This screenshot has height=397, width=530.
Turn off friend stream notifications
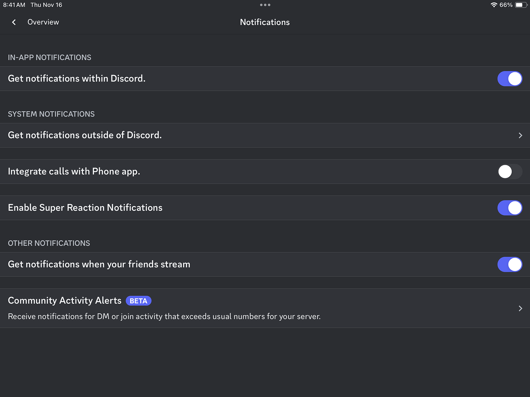point(510,264)
